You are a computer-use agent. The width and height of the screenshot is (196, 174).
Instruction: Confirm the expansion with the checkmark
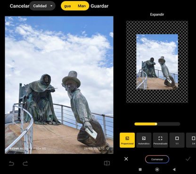(188, 159)
